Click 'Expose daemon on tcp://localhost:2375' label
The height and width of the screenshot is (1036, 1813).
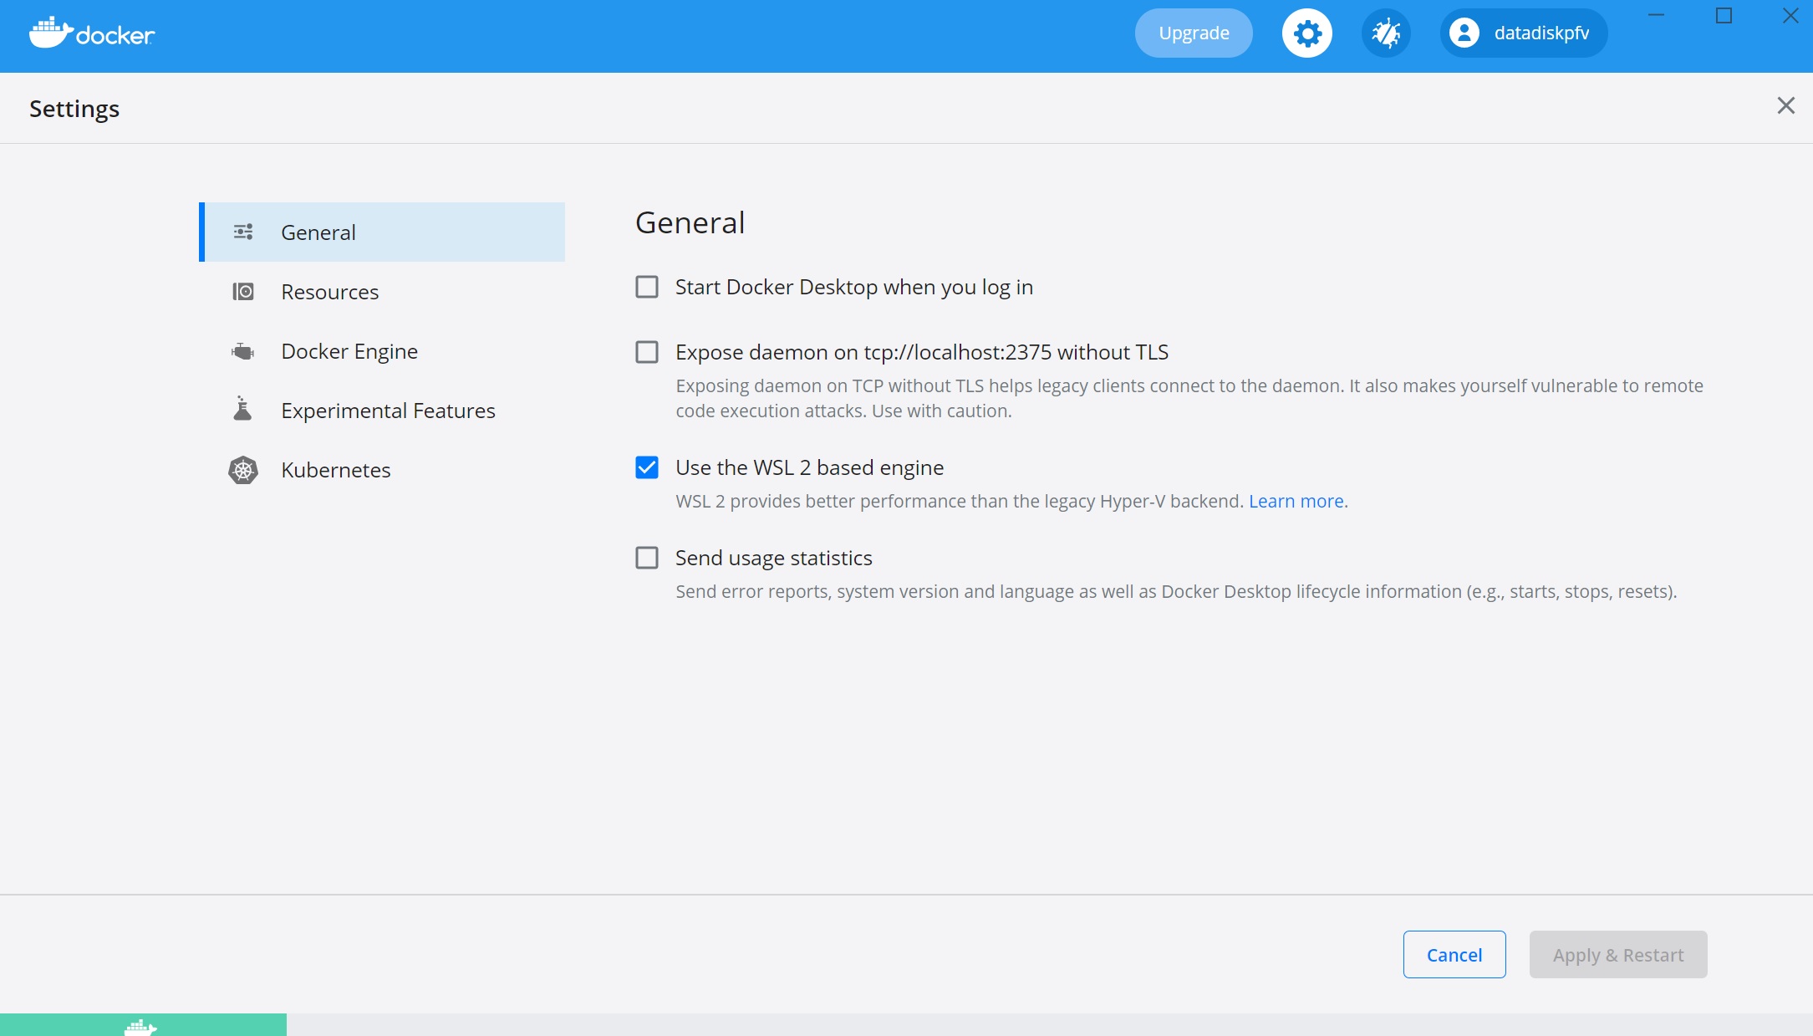[x=922, y=353]
